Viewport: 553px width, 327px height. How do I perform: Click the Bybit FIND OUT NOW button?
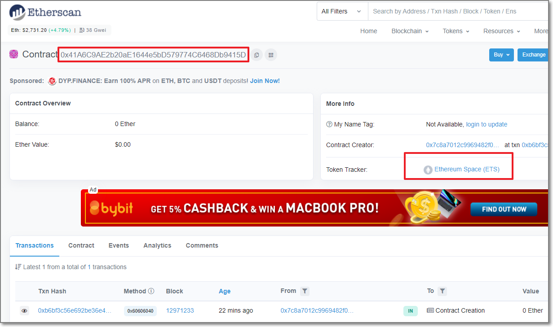pyautogui.click(x=504, y=209)
